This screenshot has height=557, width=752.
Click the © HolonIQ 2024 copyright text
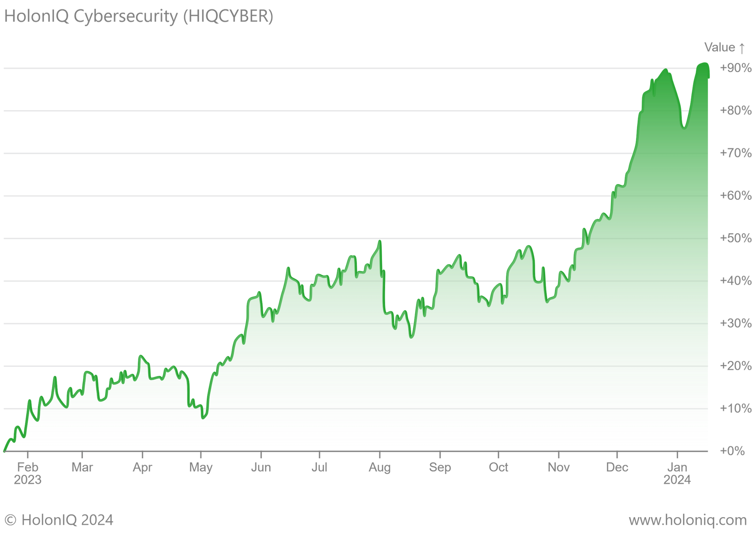[59, 520]
